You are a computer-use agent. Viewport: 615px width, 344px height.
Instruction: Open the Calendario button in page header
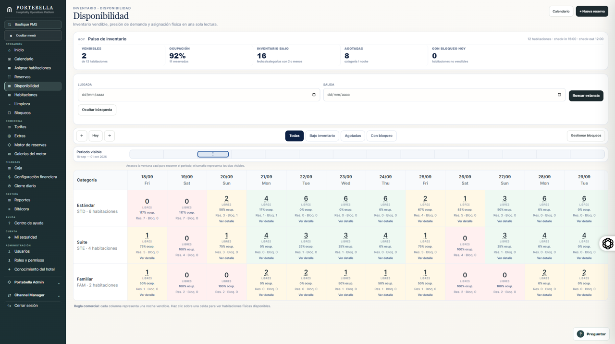click(561, 11)
